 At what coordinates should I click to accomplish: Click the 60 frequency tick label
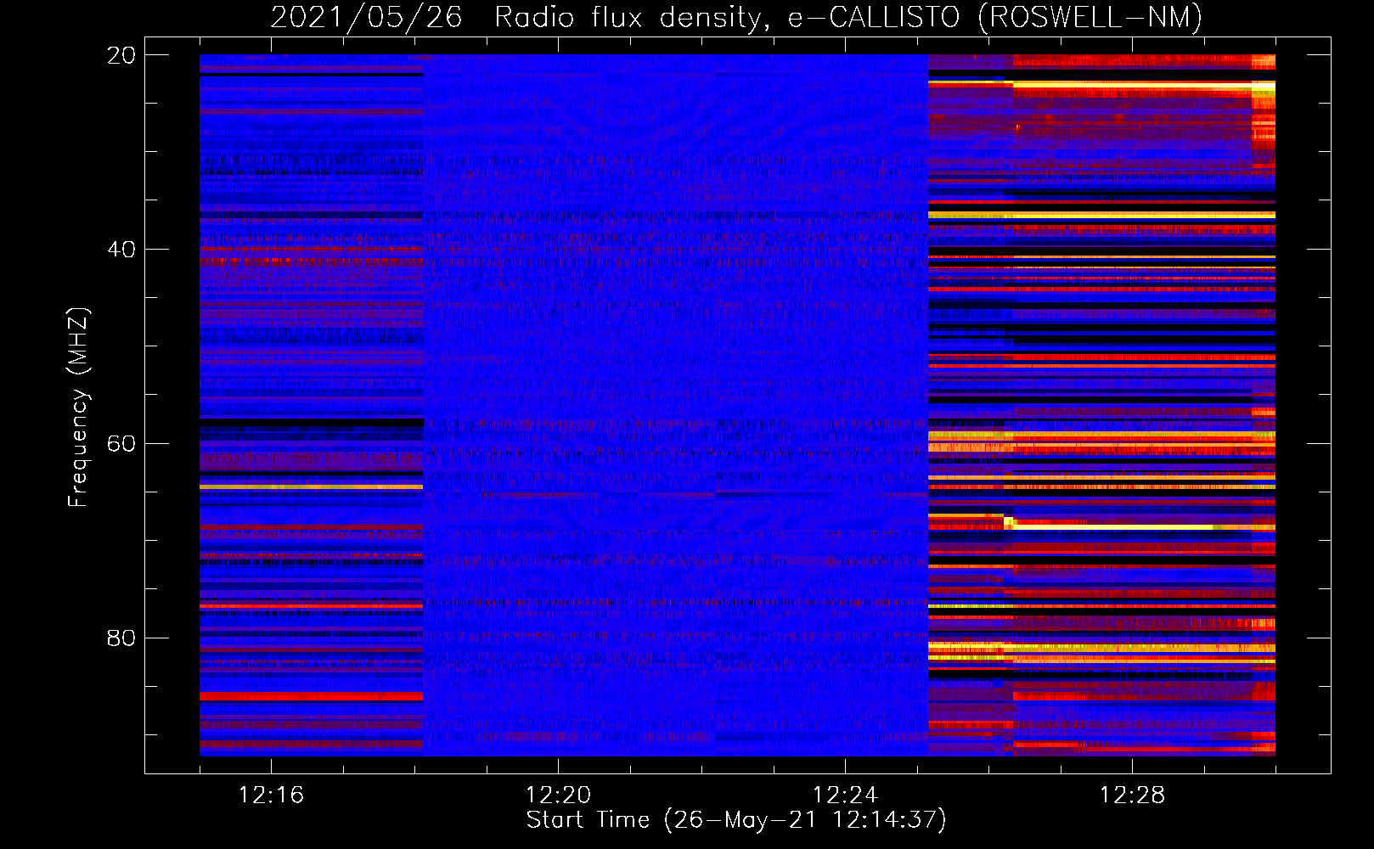click(121, 444)
